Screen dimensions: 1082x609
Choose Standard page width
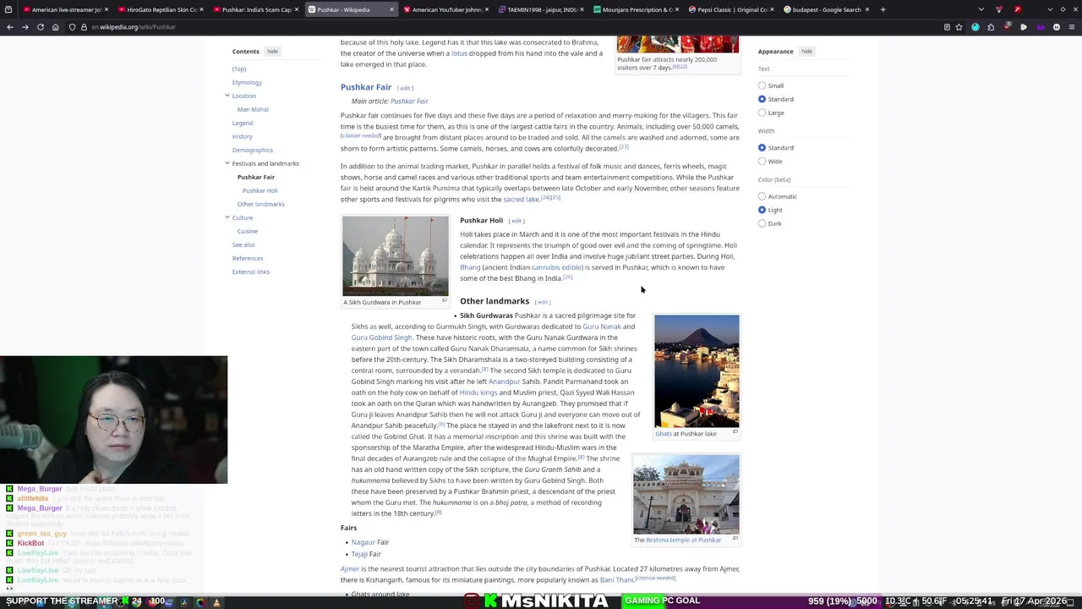click(762, 147)
